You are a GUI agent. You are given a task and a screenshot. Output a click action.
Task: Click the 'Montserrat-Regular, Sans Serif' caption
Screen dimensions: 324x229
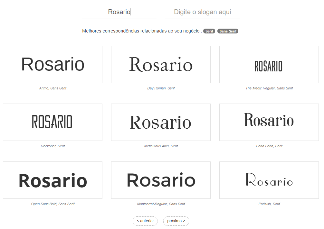(161, 204)
